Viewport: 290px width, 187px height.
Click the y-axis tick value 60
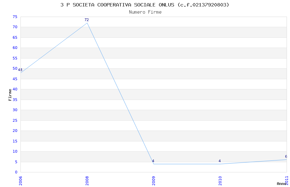click(15, 48)
